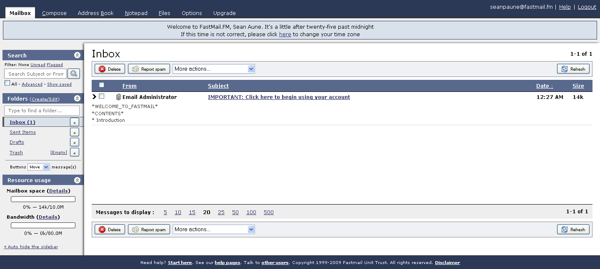Click the Show saved link
The height and width of the screenshot is (269, 600).
[59, 84]
